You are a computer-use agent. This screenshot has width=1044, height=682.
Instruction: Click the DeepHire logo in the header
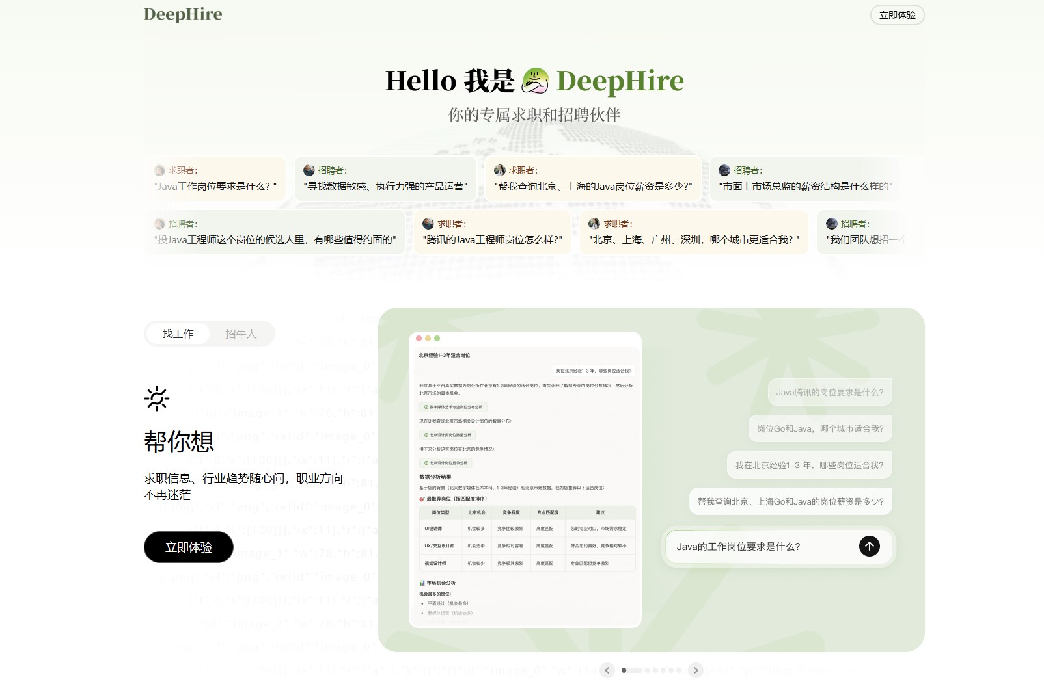point(182,14)
